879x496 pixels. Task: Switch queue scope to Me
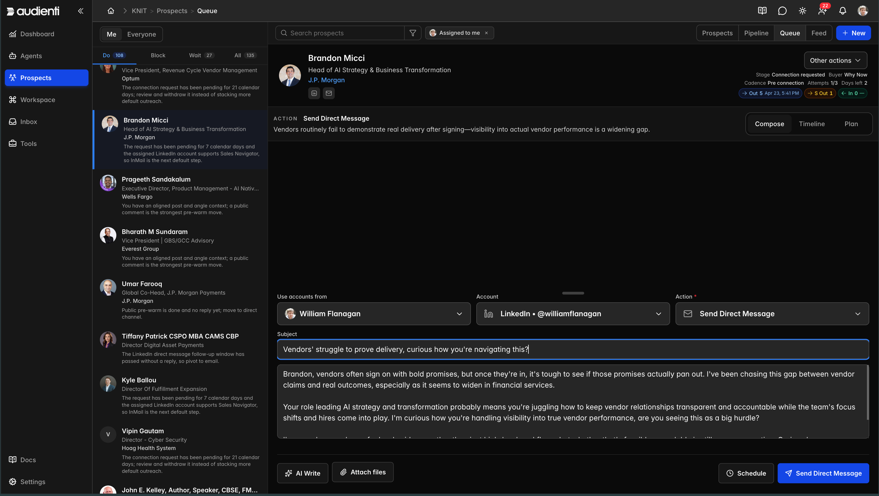(111, 34)
